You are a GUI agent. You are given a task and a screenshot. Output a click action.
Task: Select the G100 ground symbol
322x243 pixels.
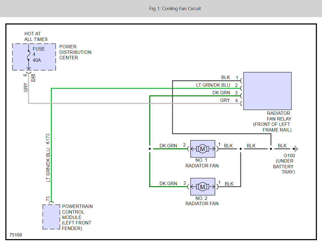[295, 149]
